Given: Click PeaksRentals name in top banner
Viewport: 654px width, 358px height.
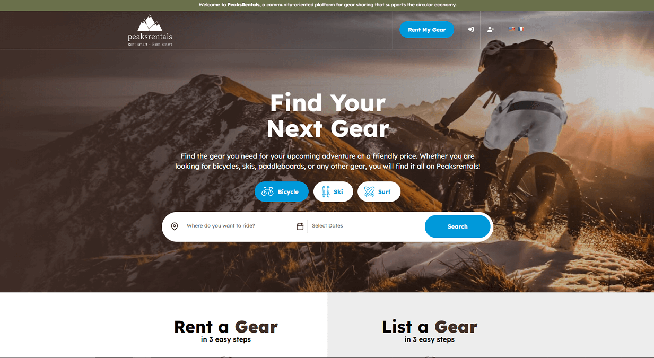Looking at the screenshot, I should click(x=243, y=5).
